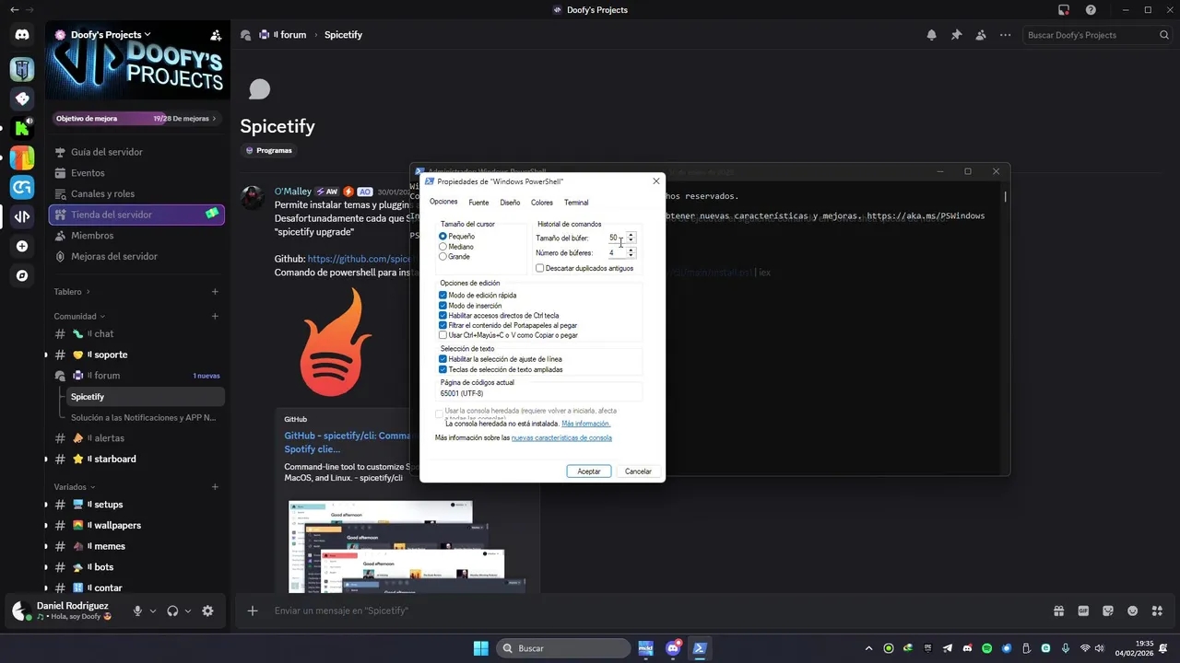This screenshot has height=663, width=1180.
Task: Open the message attachment plus button
Action: [253, 611]
